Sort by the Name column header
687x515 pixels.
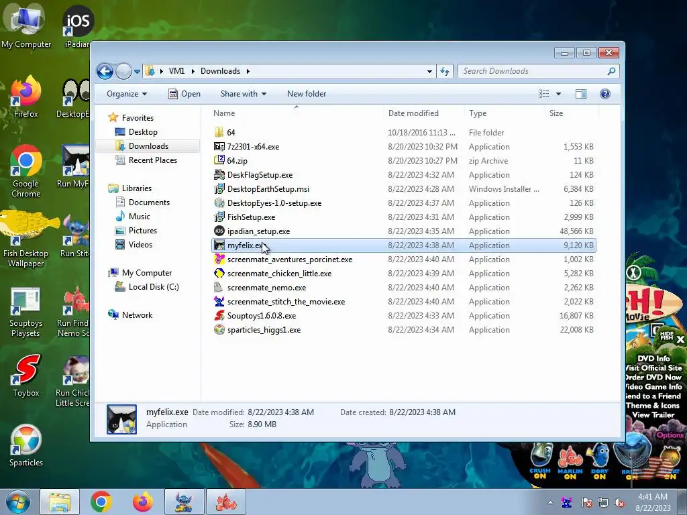coord(296,113)
